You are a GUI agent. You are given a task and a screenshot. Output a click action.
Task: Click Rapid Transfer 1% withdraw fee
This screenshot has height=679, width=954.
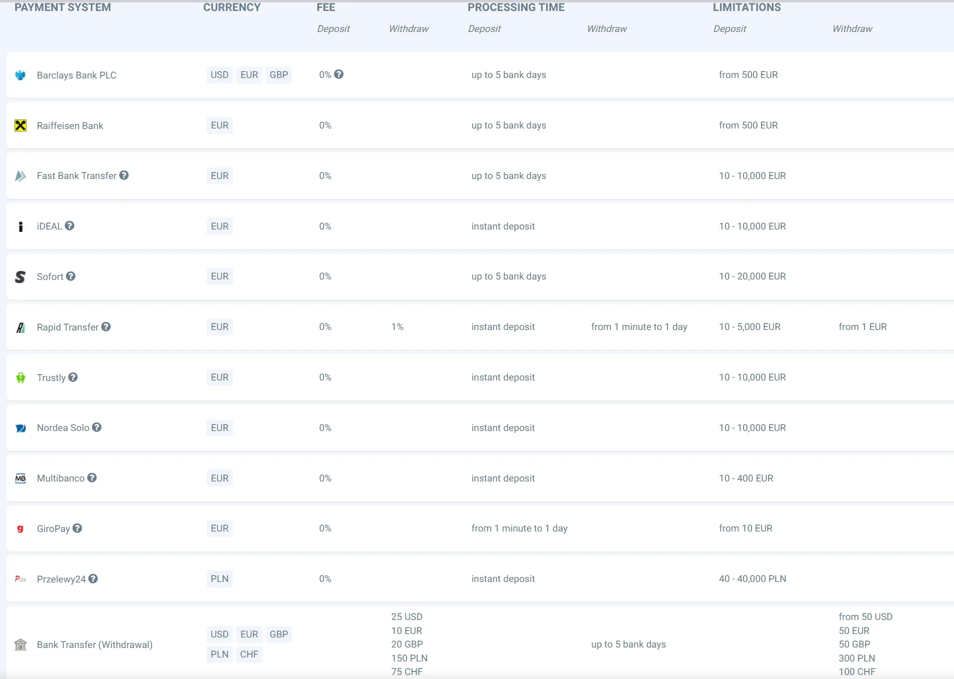[397, 327]
